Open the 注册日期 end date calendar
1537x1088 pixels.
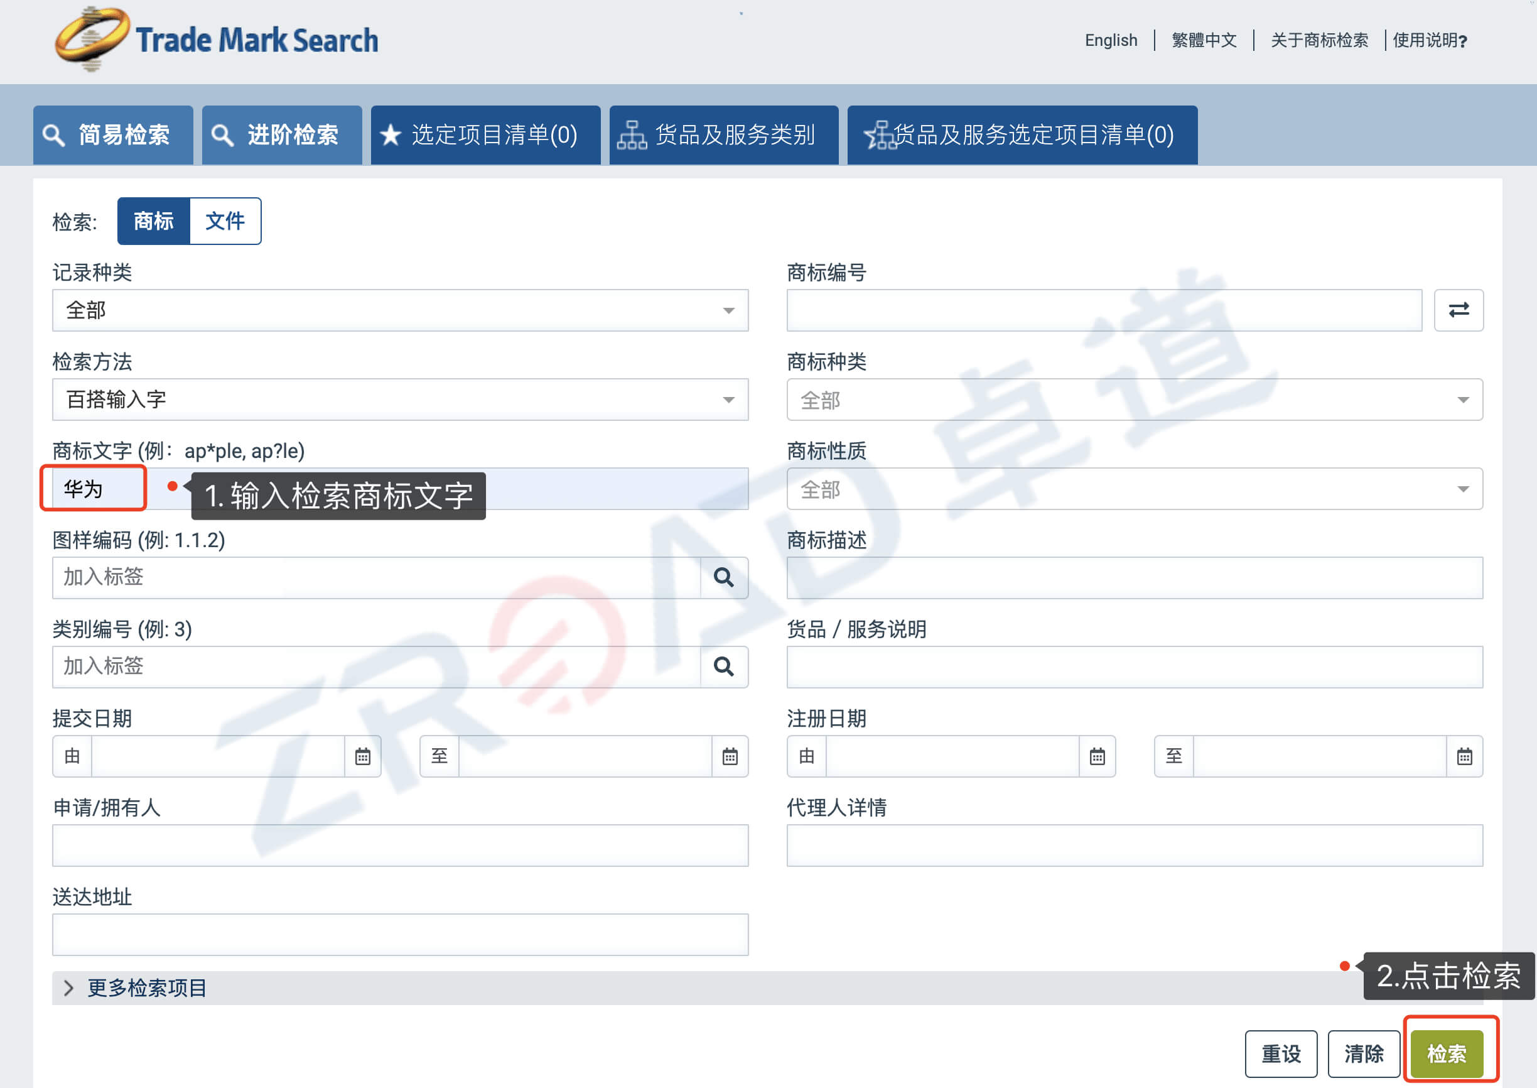click(1465, 756)
